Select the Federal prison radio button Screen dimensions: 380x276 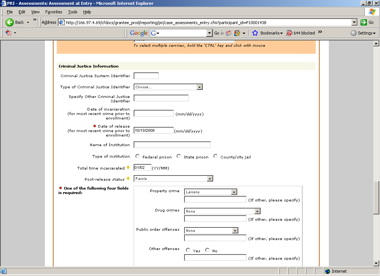[137, 156]
